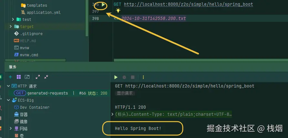Click the project tree vertical scrollbar
Viewport: 288px width, 138px height.
tap(87, 18)
